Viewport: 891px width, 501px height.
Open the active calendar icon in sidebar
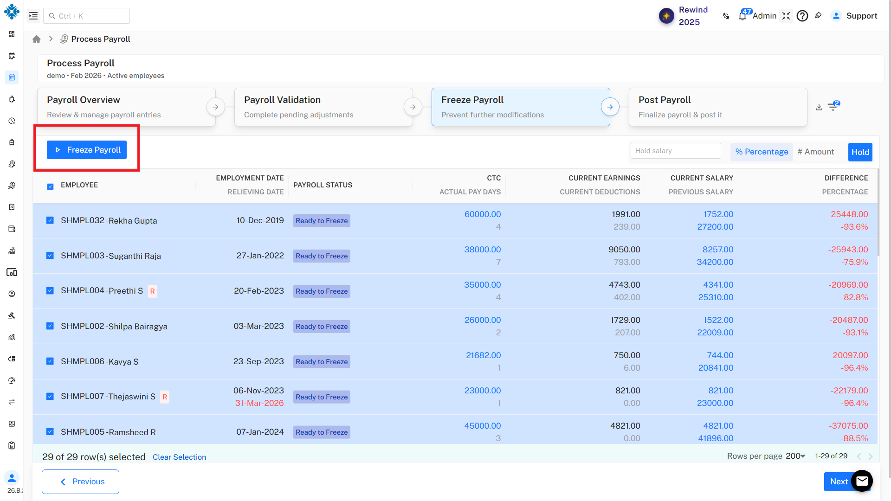click(x=12, y=77)
